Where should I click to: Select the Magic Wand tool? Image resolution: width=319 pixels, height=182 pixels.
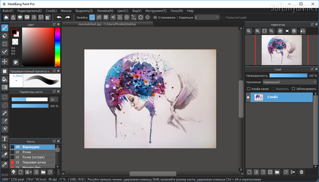point(5,113)
